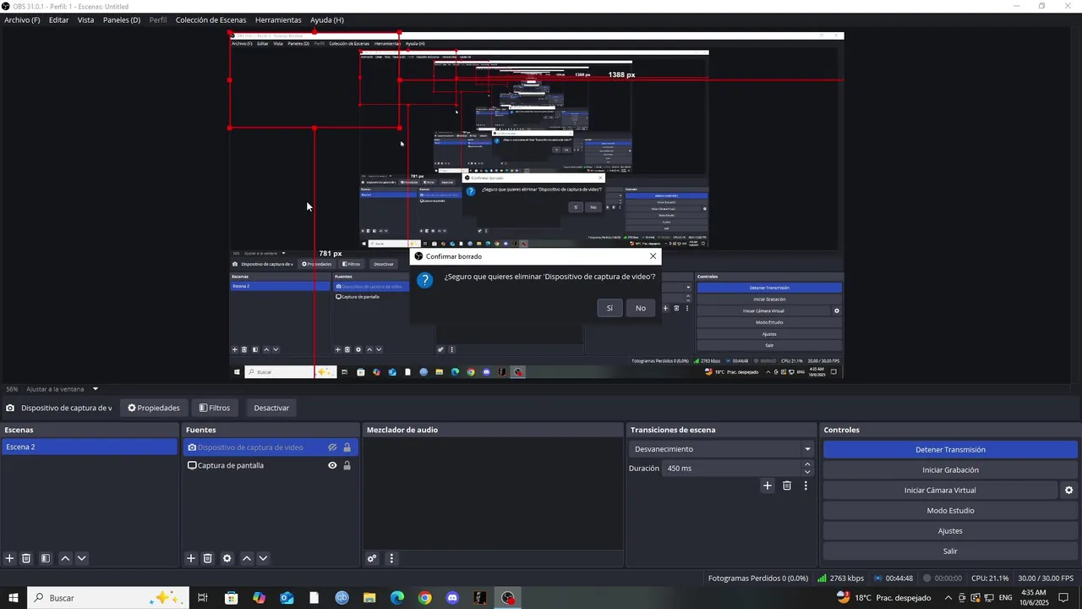Click the Duración 450 ms field
Screen dimensions: 1082x609
731,468
